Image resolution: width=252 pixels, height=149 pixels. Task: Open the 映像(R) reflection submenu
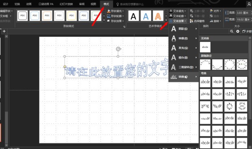point(184,39)
